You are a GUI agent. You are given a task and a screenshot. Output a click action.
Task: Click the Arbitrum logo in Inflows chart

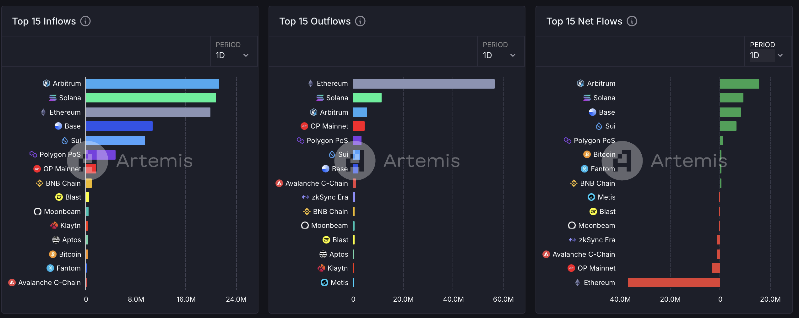[46, 84]
